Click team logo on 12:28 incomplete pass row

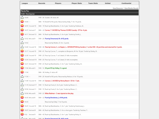pyautogui.click(x=22, y=56)
